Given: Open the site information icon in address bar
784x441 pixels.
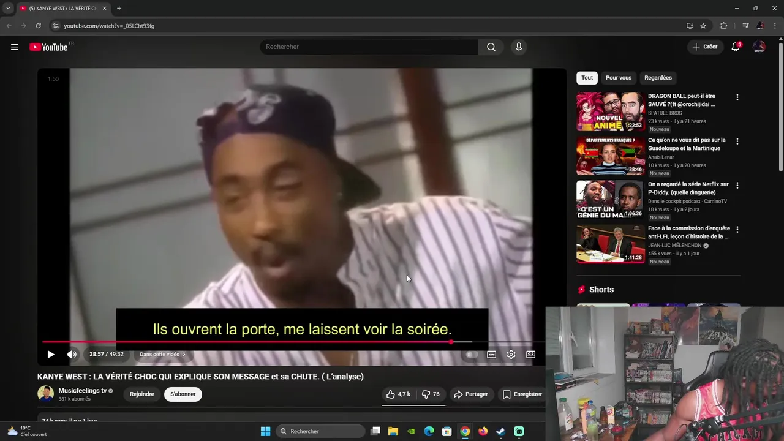Looking at the screenshot, I should [x=56, y=26].
